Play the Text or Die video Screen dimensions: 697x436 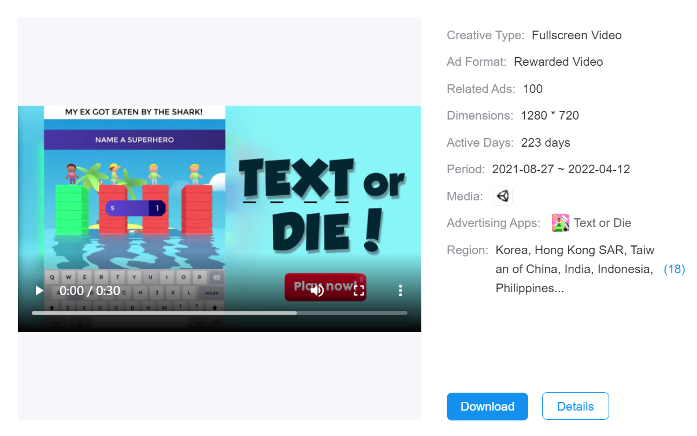[39, 290]
